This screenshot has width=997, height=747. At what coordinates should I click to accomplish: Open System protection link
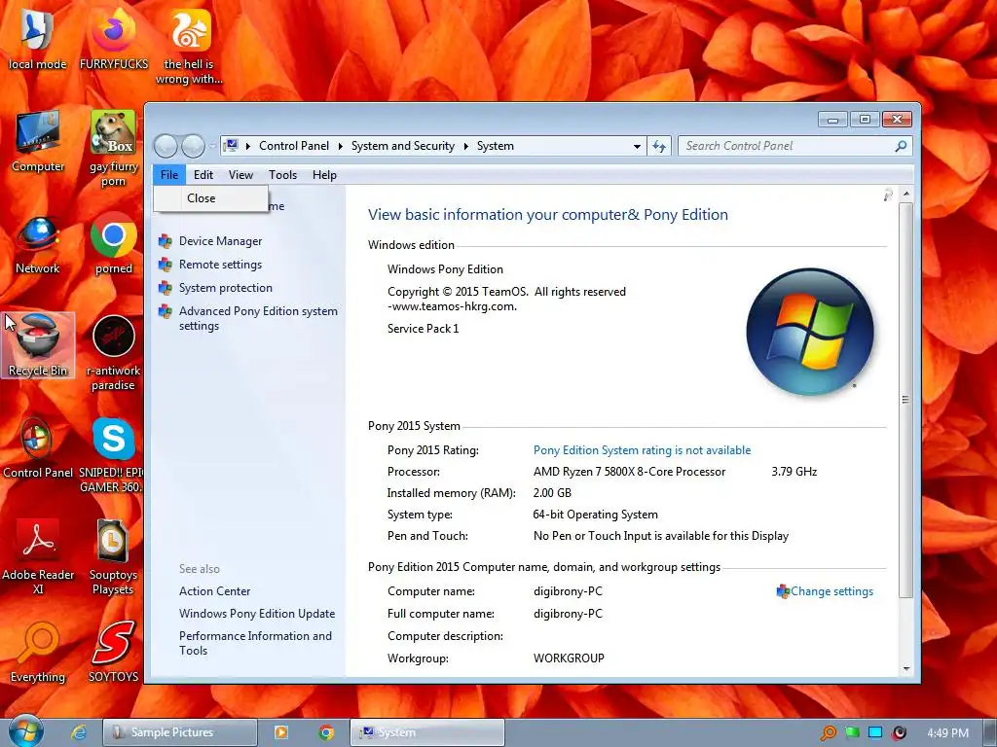pos(226,288)
